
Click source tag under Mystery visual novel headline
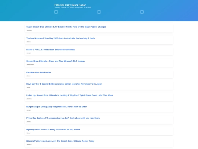pos(28,133)
